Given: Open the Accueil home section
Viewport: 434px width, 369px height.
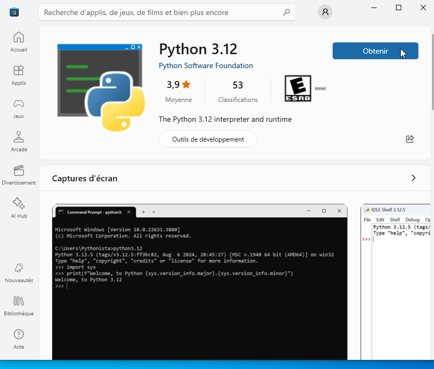Looking at the screenshot, I should click(19, 42).
